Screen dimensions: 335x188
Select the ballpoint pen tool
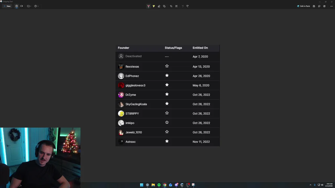pos(148,6)
